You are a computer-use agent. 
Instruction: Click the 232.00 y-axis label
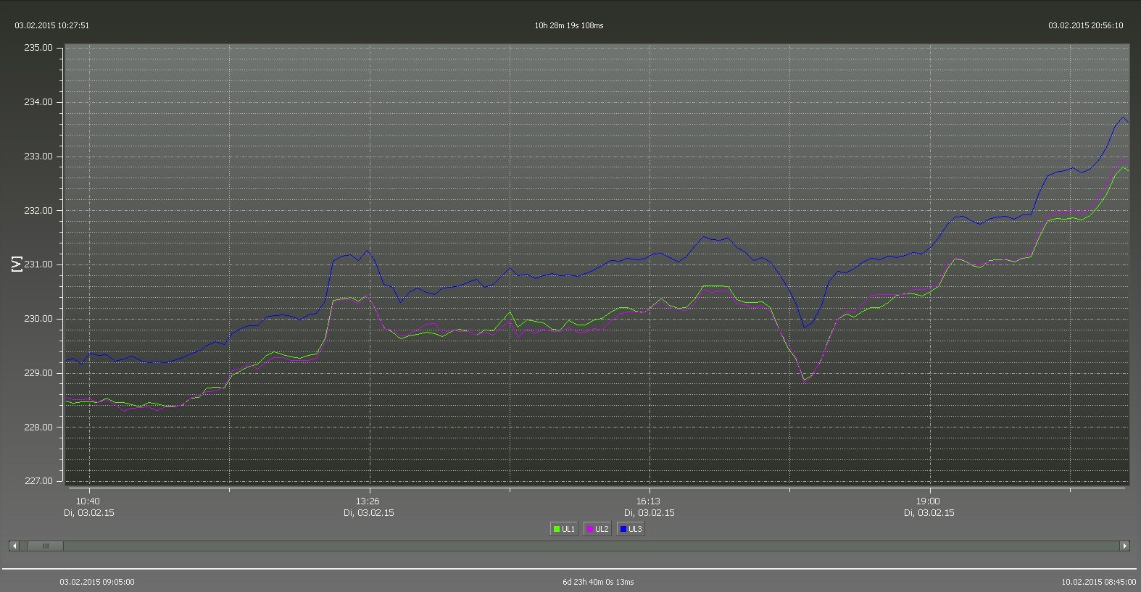(x=38, y=211)
